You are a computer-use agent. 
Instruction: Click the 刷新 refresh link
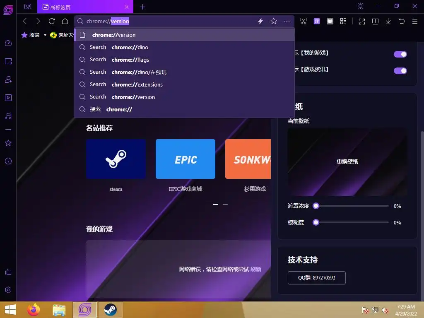pos(255,269)
